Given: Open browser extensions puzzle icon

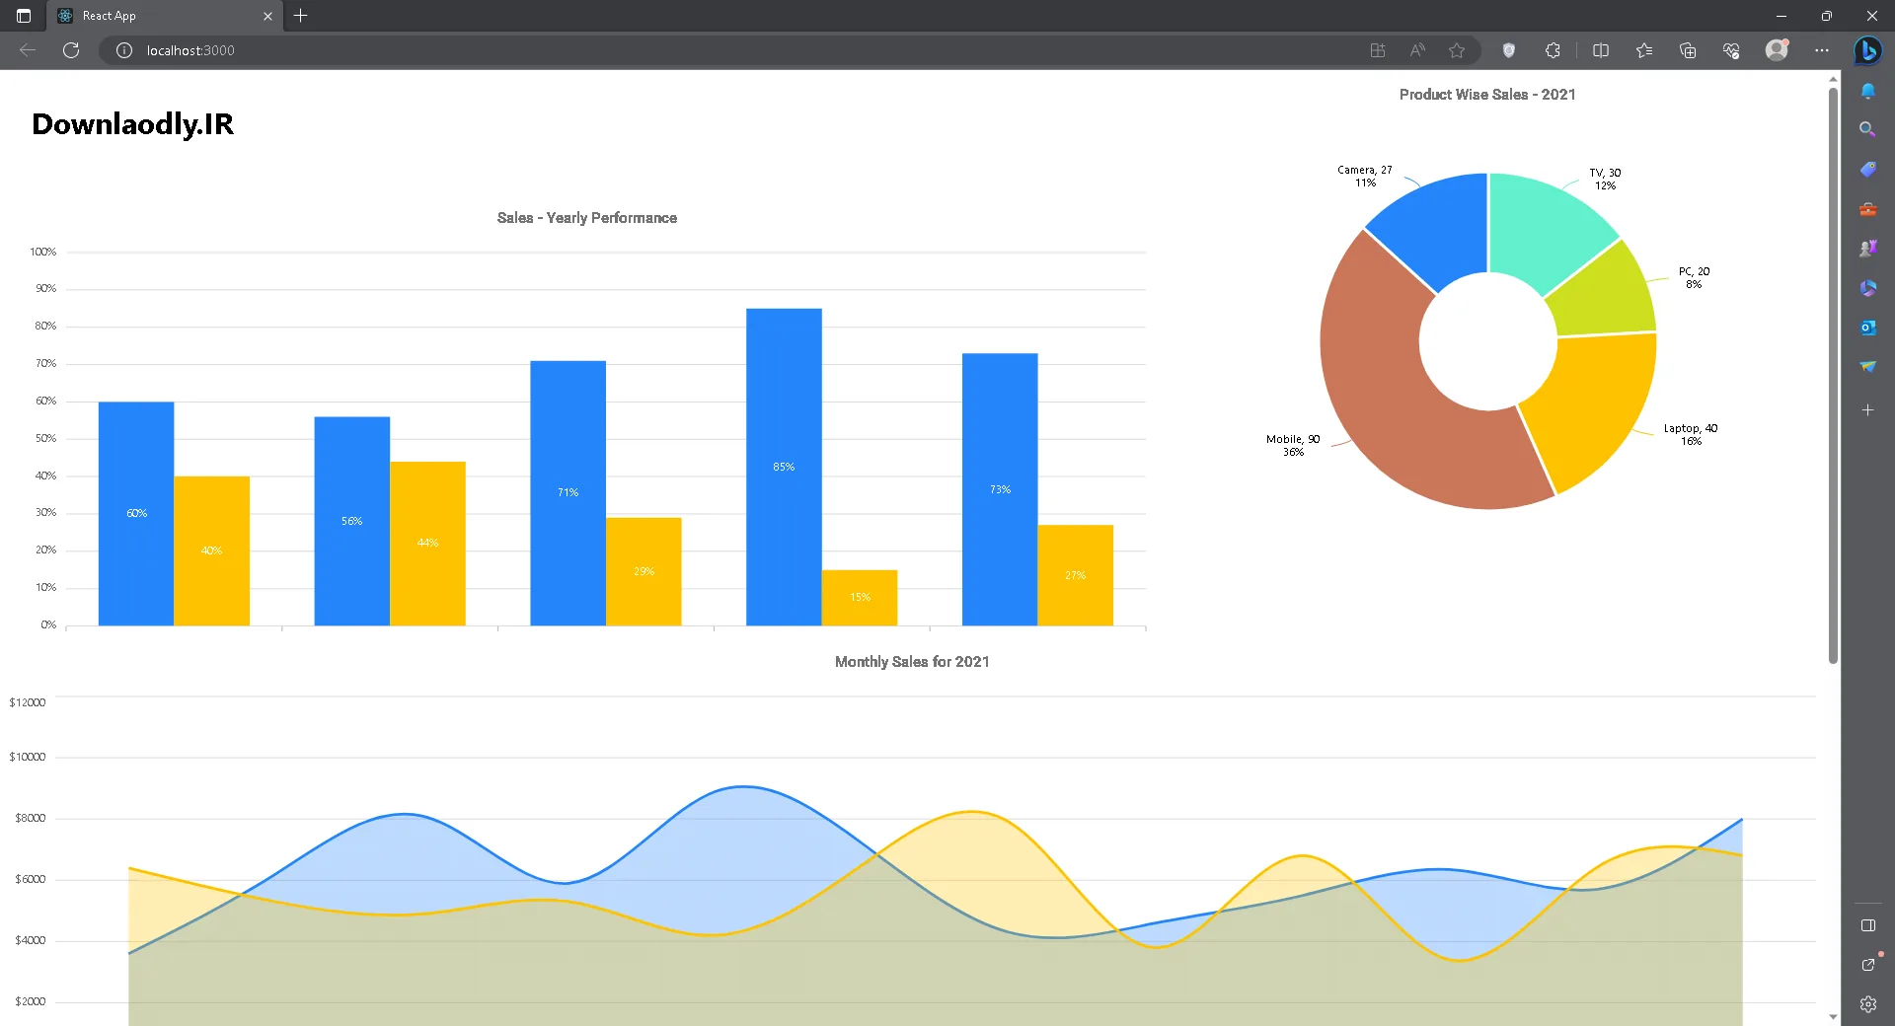Looking at the screenshot, I should click(1553, 50).
